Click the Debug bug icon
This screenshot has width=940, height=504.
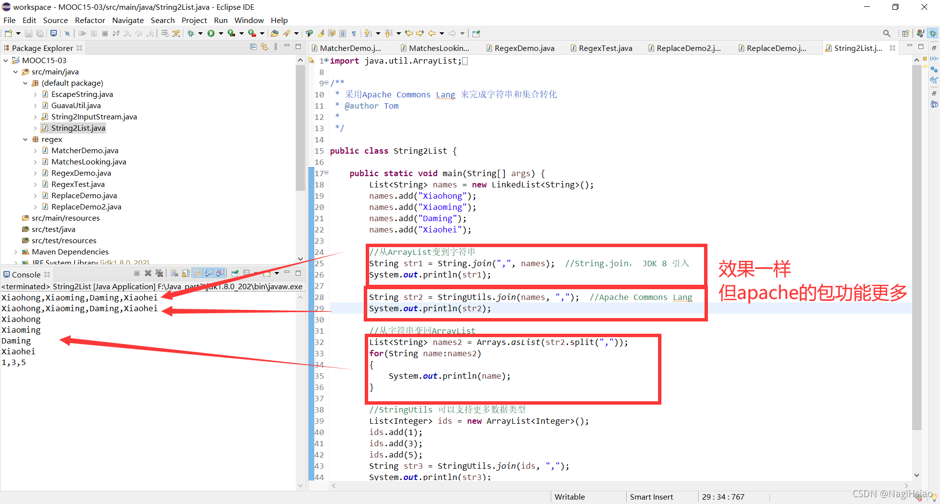point(191,33)
